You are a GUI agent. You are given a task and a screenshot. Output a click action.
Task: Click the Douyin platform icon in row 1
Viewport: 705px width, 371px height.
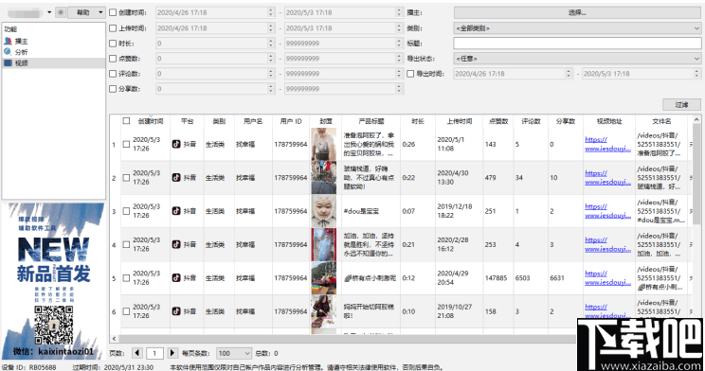(x=176, y=144)
